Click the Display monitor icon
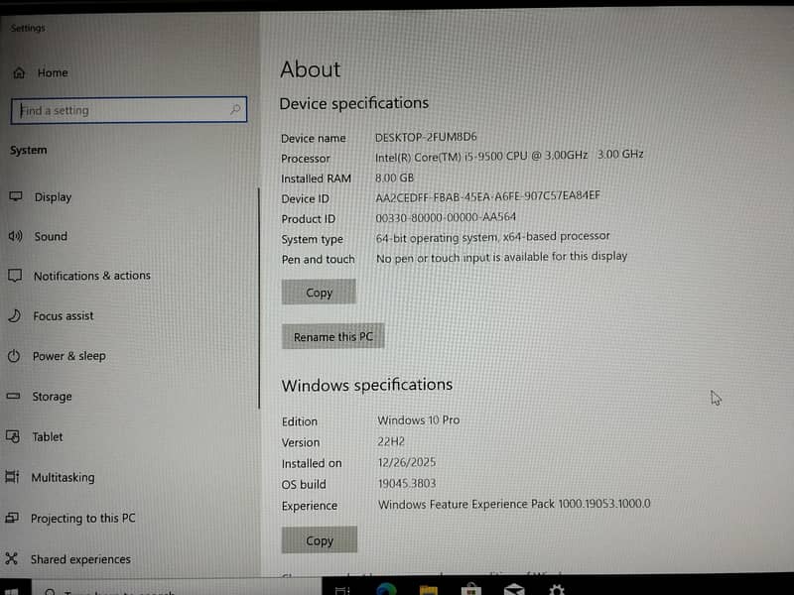 [x=16, y=196]
